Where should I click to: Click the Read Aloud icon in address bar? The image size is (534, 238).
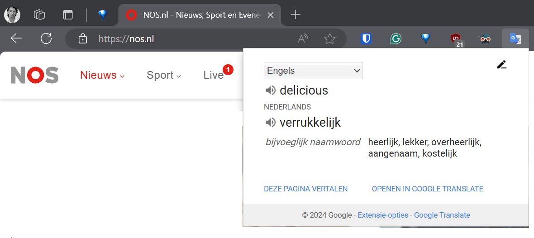click(303, 39)
